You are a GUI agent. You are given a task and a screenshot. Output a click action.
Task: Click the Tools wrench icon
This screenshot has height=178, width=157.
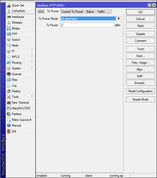9,97
